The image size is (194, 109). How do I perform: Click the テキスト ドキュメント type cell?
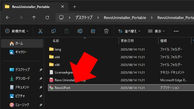(172, 72)
